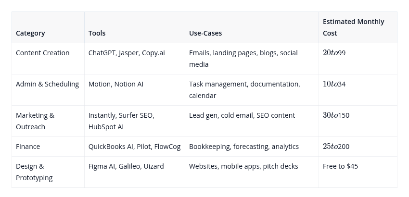Click the 25 to 200 cost cell
409x197 pixels.
(358, 147)
